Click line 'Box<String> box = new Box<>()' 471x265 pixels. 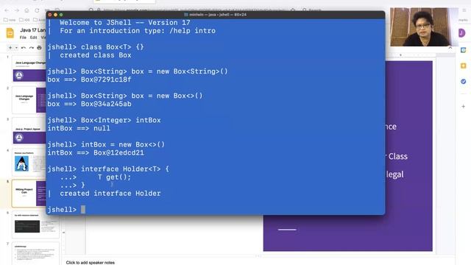click(x=141, y=96)
